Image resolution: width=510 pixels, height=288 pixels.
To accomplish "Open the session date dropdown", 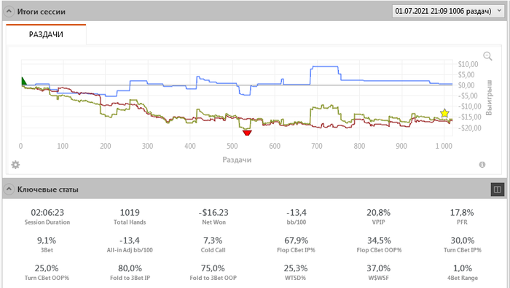I will 448,11.
